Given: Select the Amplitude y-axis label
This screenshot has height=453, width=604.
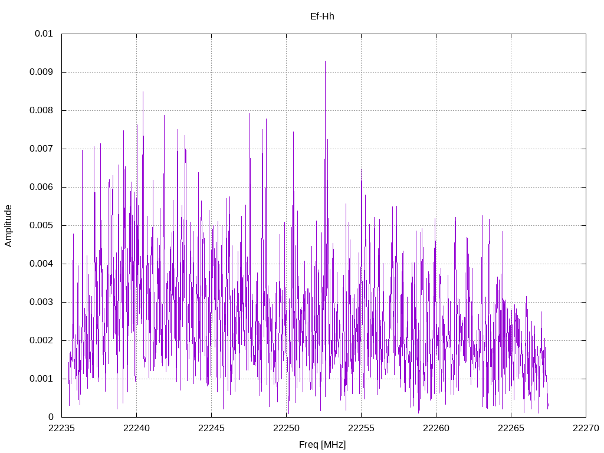Looking at the screenshot, I should click(x=8, y=226).
